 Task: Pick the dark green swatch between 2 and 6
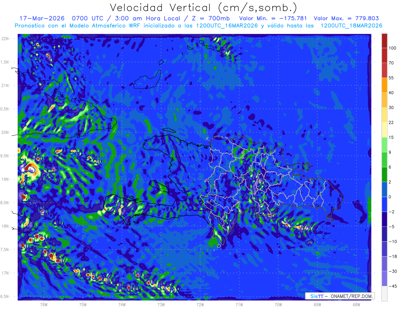click(x=384, y=174)
